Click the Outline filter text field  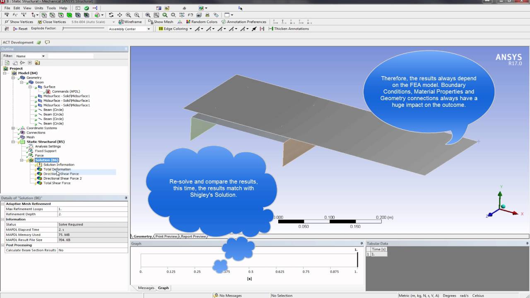[x=71, y=56]
